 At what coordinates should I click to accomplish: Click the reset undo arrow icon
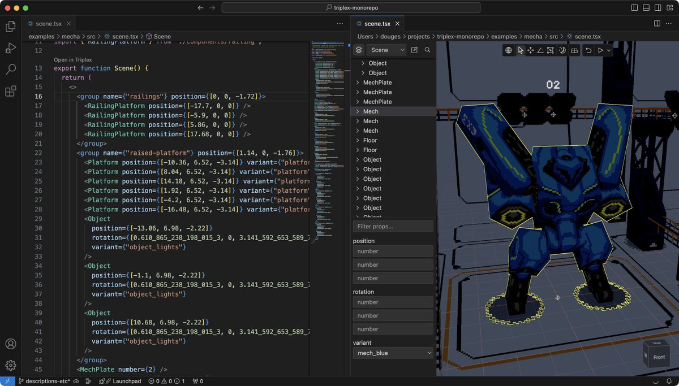pos(588,50)
